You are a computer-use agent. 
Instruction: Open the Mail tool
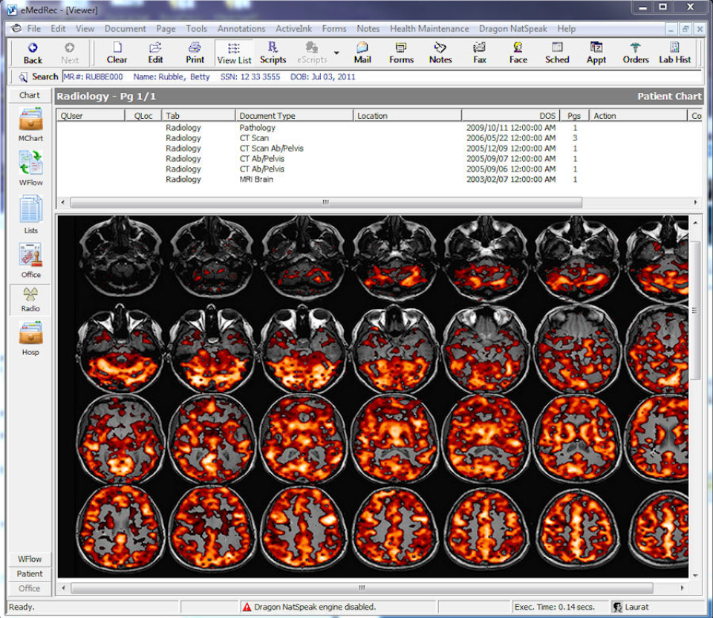point(362,52)
